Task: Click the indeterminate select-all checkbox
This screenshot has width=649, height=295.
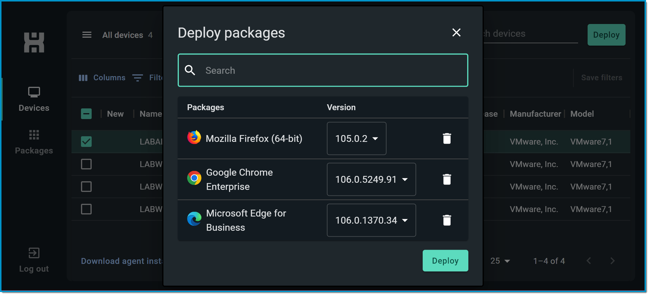Action: pyautogui.click(x=86, y=113)
